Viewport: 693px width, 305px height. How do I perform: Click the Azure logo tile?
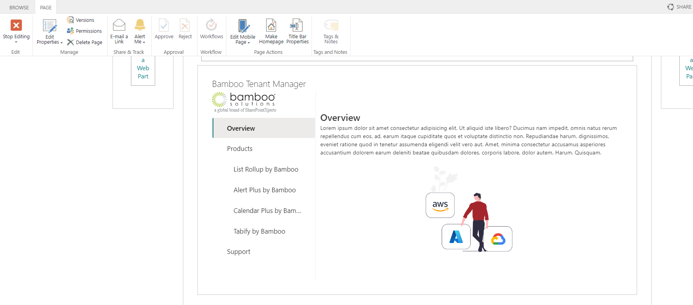(456, 237)
